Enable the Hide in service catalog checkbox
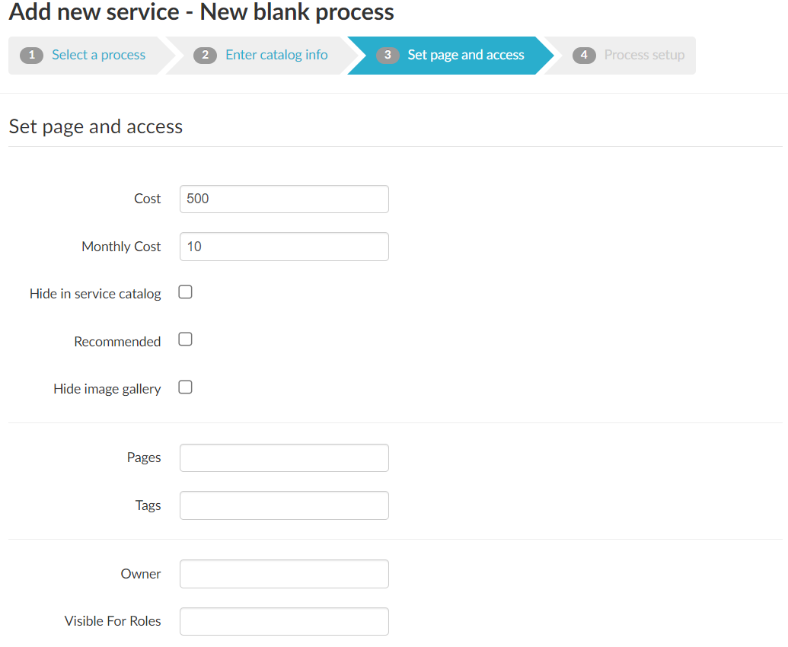The width and height of the screenshot is (788, 647). click(185, 292)
